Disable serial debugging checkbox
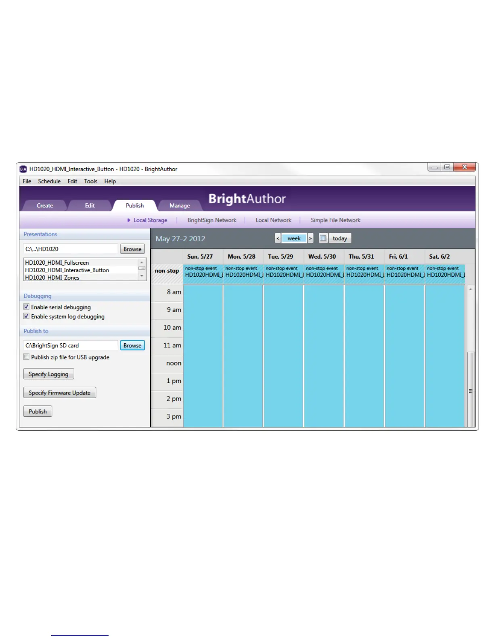 click(26, 307)
